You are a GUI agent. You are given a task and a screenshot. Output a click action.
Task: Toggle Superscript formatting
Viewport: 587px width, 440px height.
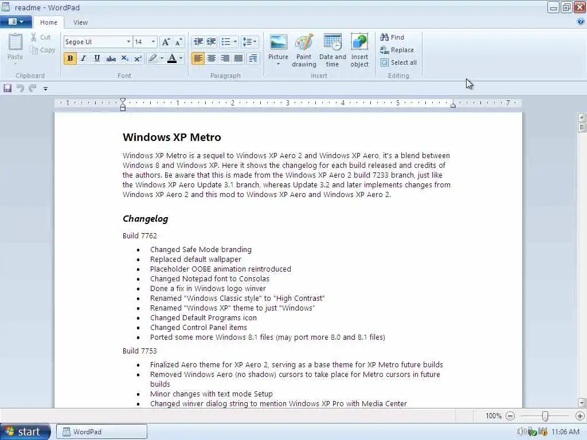[x=138, y=58]
